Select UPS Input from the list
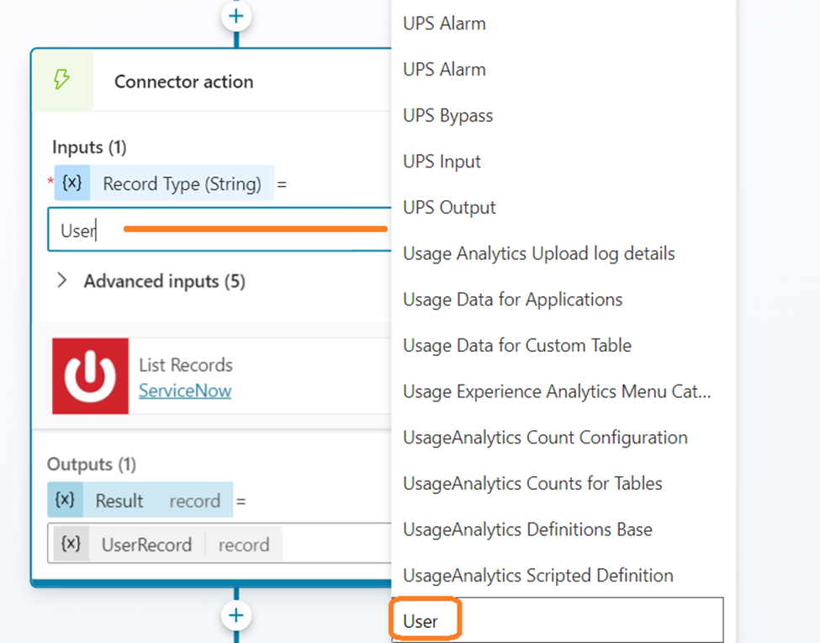This screenshot has height=643, width=820. tap(442, 162)
